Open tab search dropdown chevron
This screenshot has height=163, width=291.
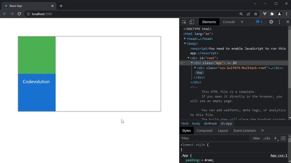pos(255,4)
